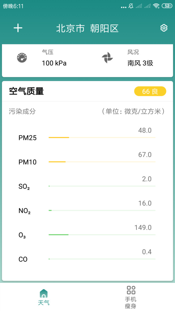
Task: Switch to the 手机瘦身 tab
Action: tap(131, 297)
